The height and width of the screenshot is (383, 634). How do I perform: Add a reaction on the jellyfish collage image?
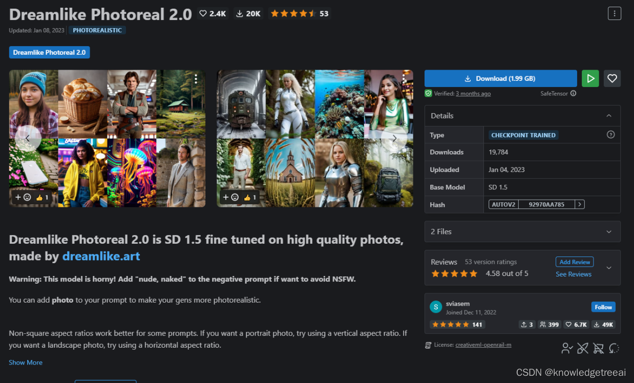click(x=23, y=197)
